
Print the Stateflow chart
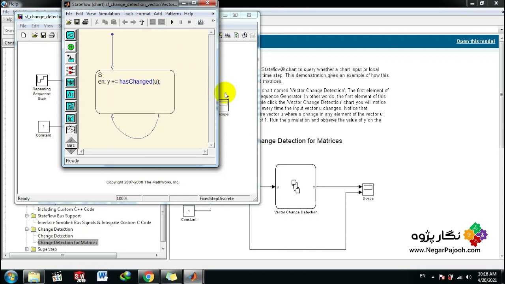tap(85, 22)
